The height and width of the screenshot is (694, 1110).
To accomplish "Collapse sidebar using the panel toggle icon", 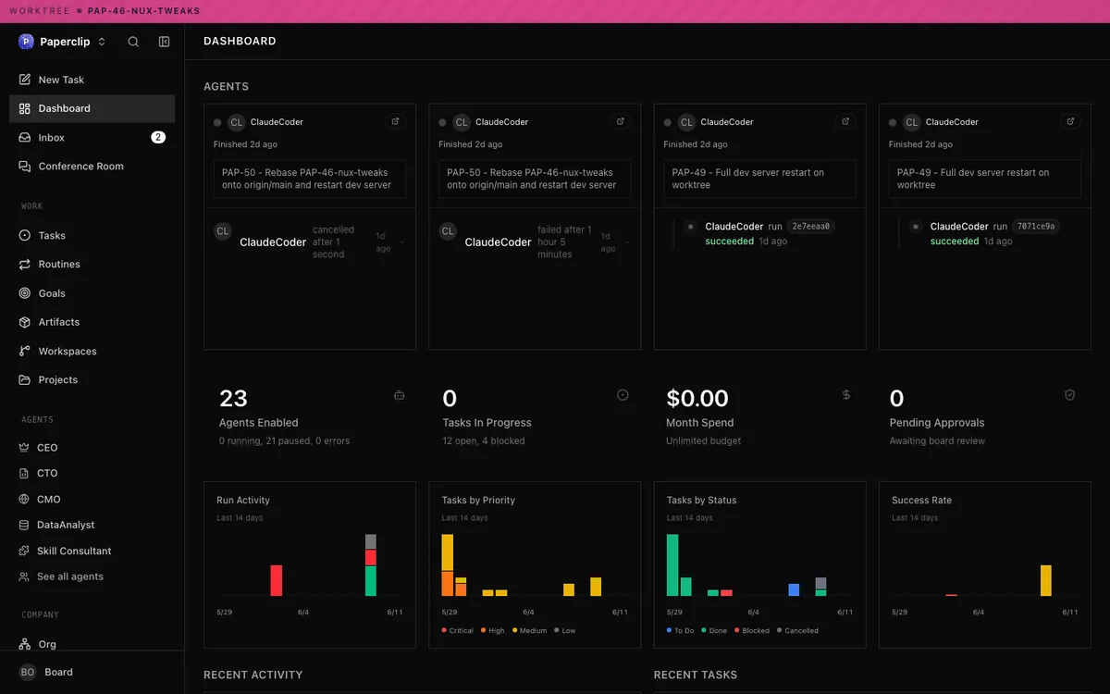I will point(164,42).
